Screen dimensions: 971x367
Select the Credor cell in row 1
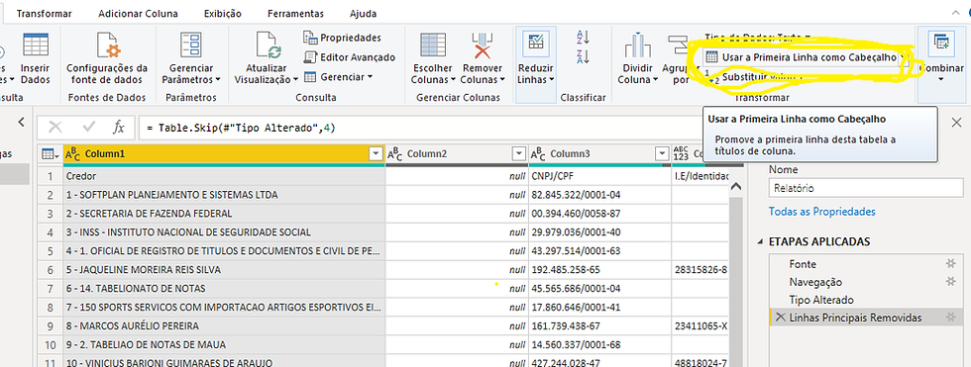(x=224, y=176)
